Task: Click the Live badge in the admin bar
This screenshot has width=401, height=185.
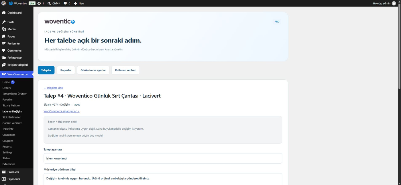Action: point(32,3)
